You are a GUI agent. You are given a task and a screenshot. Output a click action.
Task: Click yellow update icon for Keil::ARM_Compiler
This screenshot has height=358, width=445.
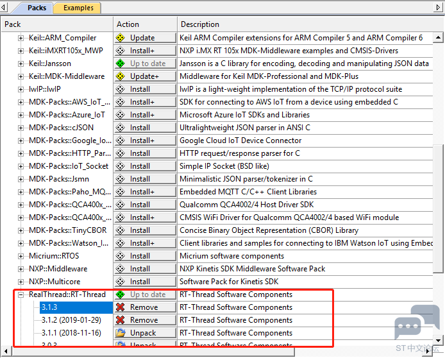point(121,38)
